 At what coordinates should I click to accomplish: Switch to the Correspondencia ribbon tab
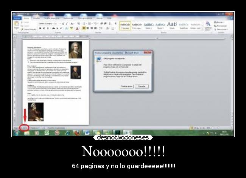[x=85, y=18]
